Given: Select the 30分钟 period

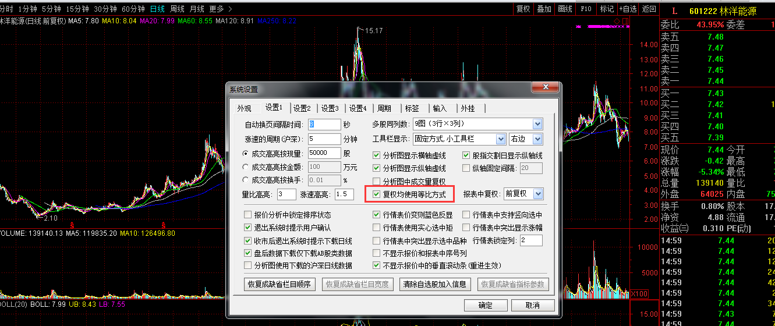Looking at the screenshot, I should click(105, 9).
